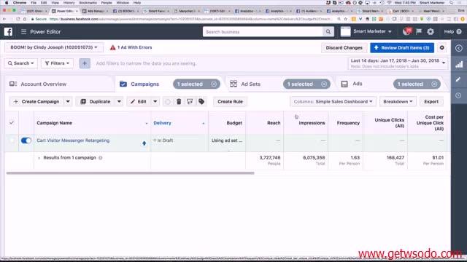This screenshot has height=262, width=467.
Task: Click the Create Rule button
Action: [x=230, y=102]
